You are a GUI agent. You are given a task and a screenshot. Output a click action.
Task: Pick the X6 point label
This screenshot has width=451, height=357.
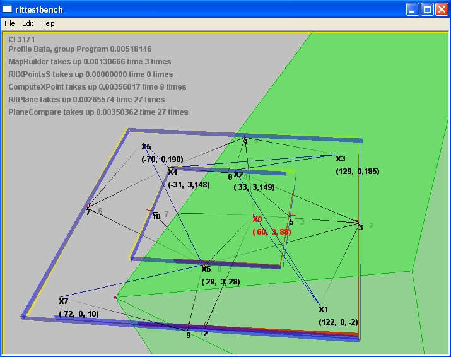[x=206, y=269]
